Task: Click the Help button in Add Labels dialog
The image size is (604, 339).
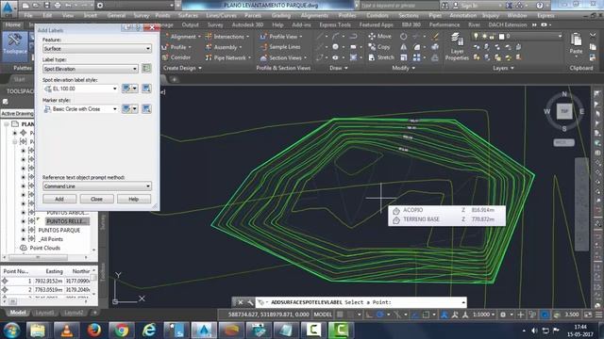Action: (133, 199)
